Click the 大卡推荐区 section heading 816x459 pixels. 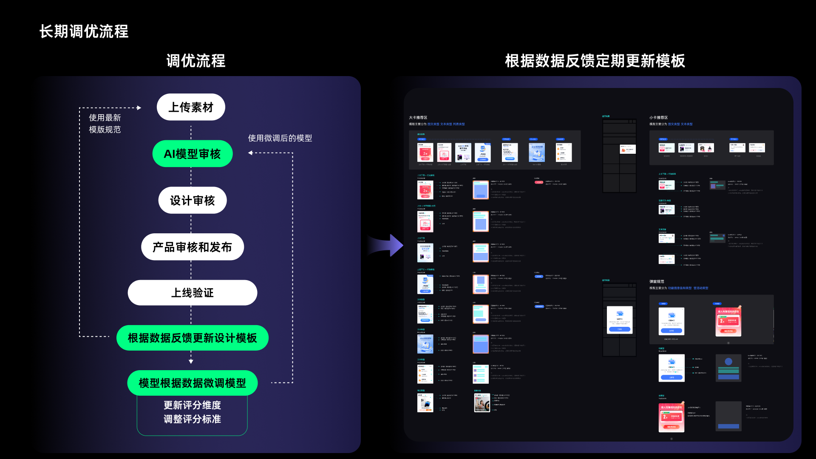click(418, 118)
